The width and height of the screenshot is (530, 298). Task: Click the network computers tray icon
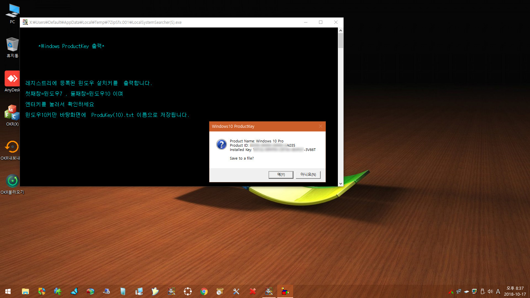459,291
